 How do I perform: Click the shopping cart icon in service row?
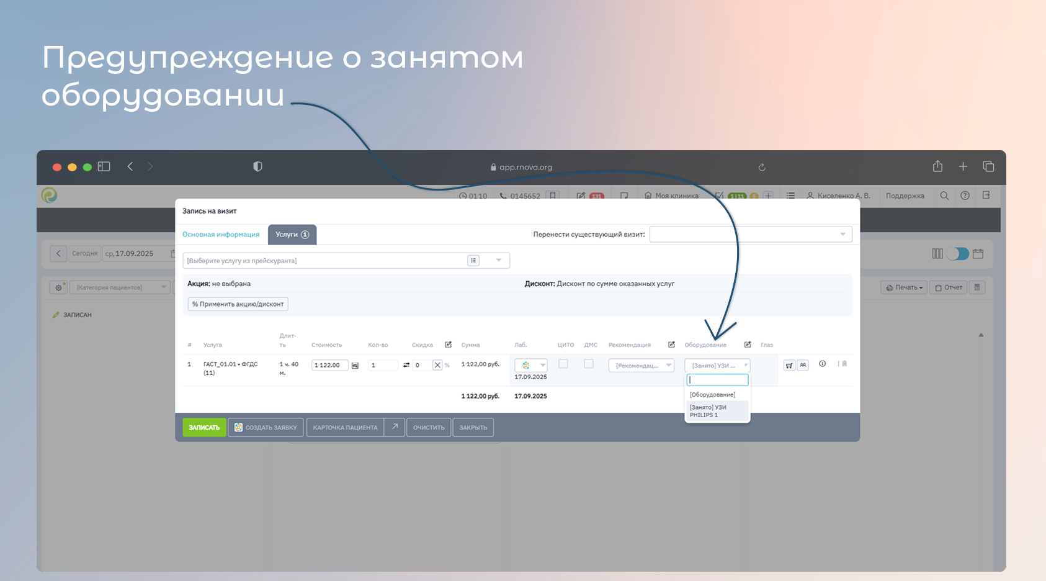[x=789, y=366]
